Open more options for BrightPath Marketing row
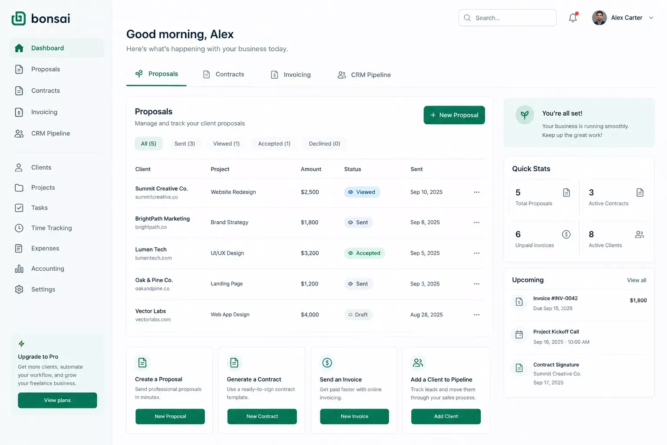Screen dimensions: 667x445 [476, 222]
